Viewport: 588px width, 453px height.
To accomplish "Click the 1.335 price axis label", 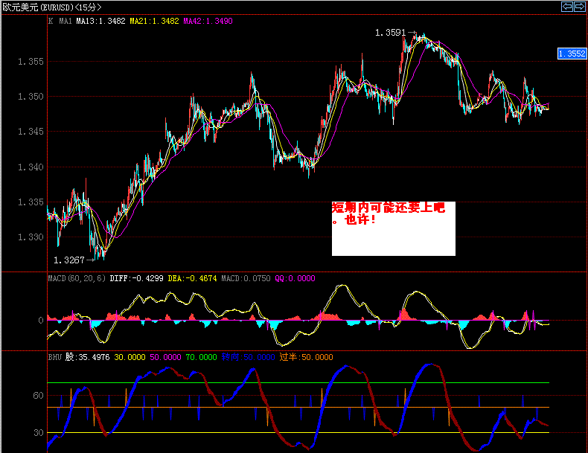I will pos(31,202).
